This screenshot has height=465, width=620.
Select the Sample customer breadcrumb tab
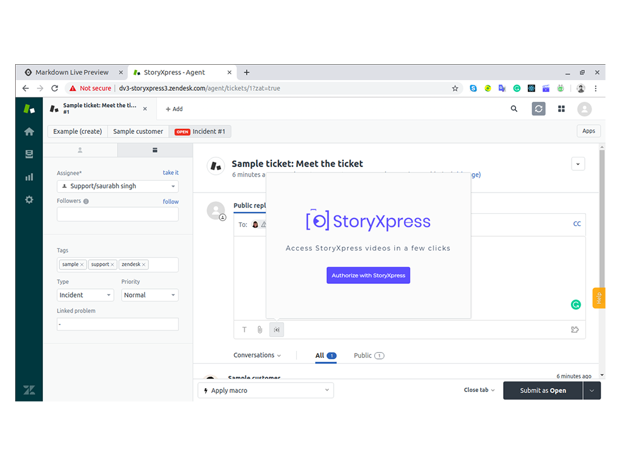(138, 131)
